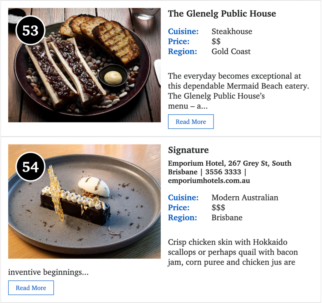Open the chocolate dessert plate photo
The height and width of the screenshot is (303, 322).
(x=84, y=201)
